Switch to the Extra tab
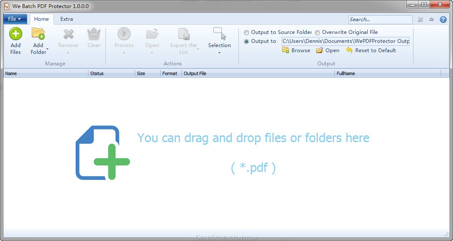The height and width of the screenshot is (241, 453). 66,19
